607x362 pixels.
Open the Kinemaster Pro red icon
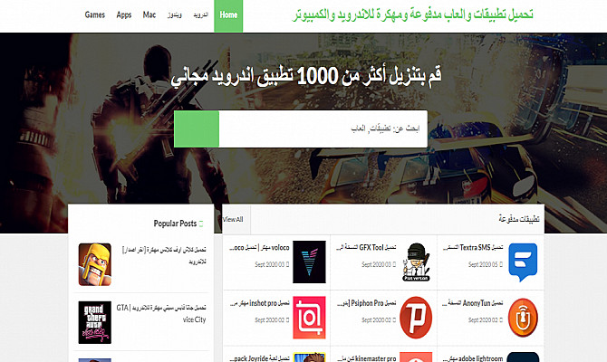click(x=416, y=357)
